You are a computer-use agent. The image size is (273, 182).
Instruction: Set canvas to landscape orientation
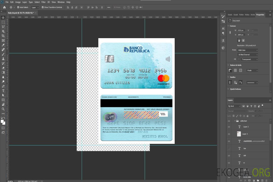[x=243, y=40]
